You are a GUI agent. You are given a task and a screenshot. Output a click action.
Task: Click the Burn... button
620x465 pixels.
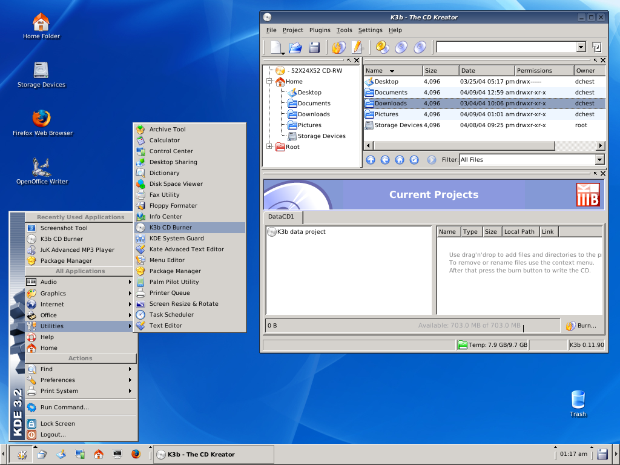[582, 326]
